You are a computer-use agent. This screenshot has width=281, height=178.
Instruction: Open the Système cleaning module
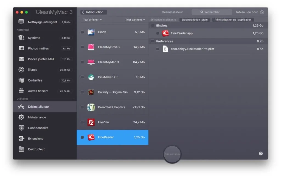(x=45, y=38)
